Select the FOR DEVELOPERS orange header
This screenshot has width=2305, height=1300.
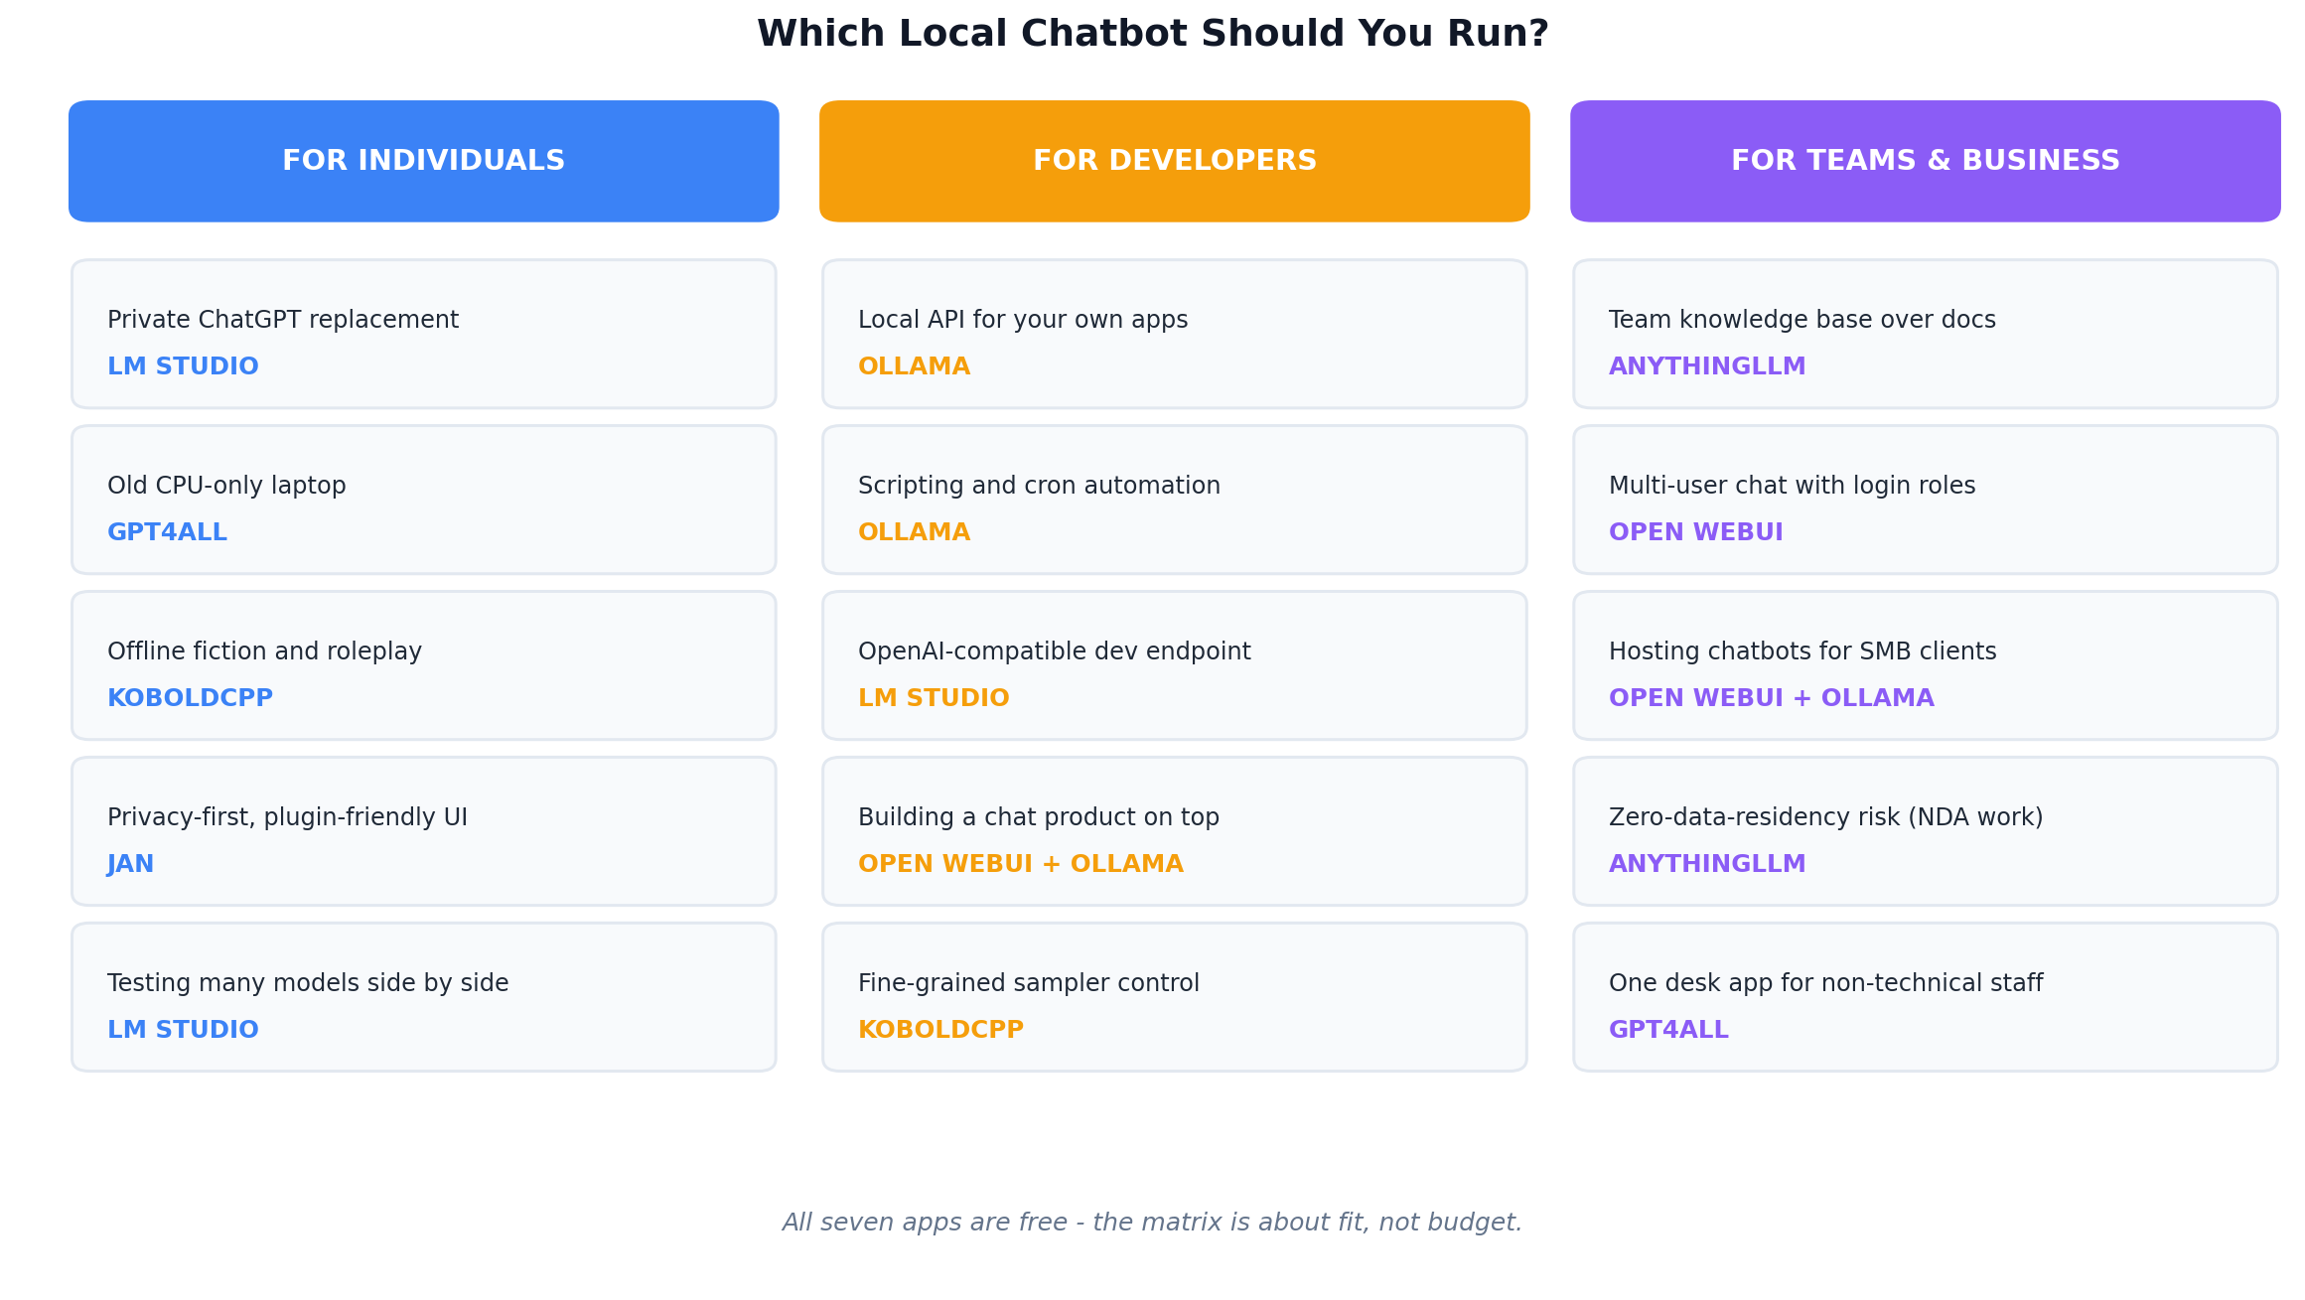pyautogui.click(x=1175, y=161)
